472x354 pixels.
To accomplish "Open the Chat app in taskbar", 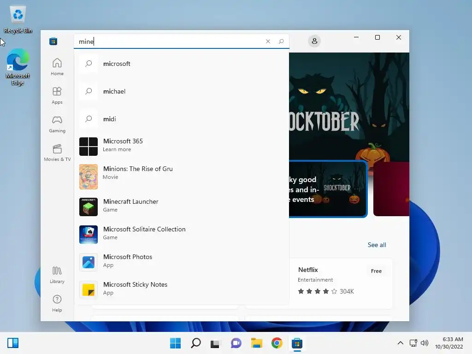I will 236,343.
